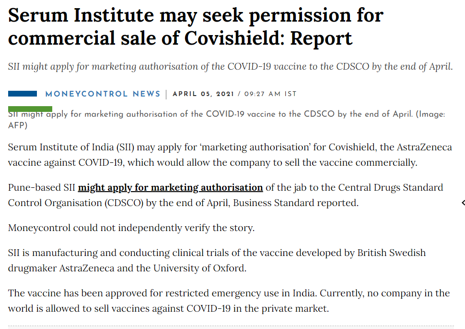The width and height of the screenshot is (465, 329).
Task: Click the left chevron arrow at right edge
Action: tap(463, 203)
